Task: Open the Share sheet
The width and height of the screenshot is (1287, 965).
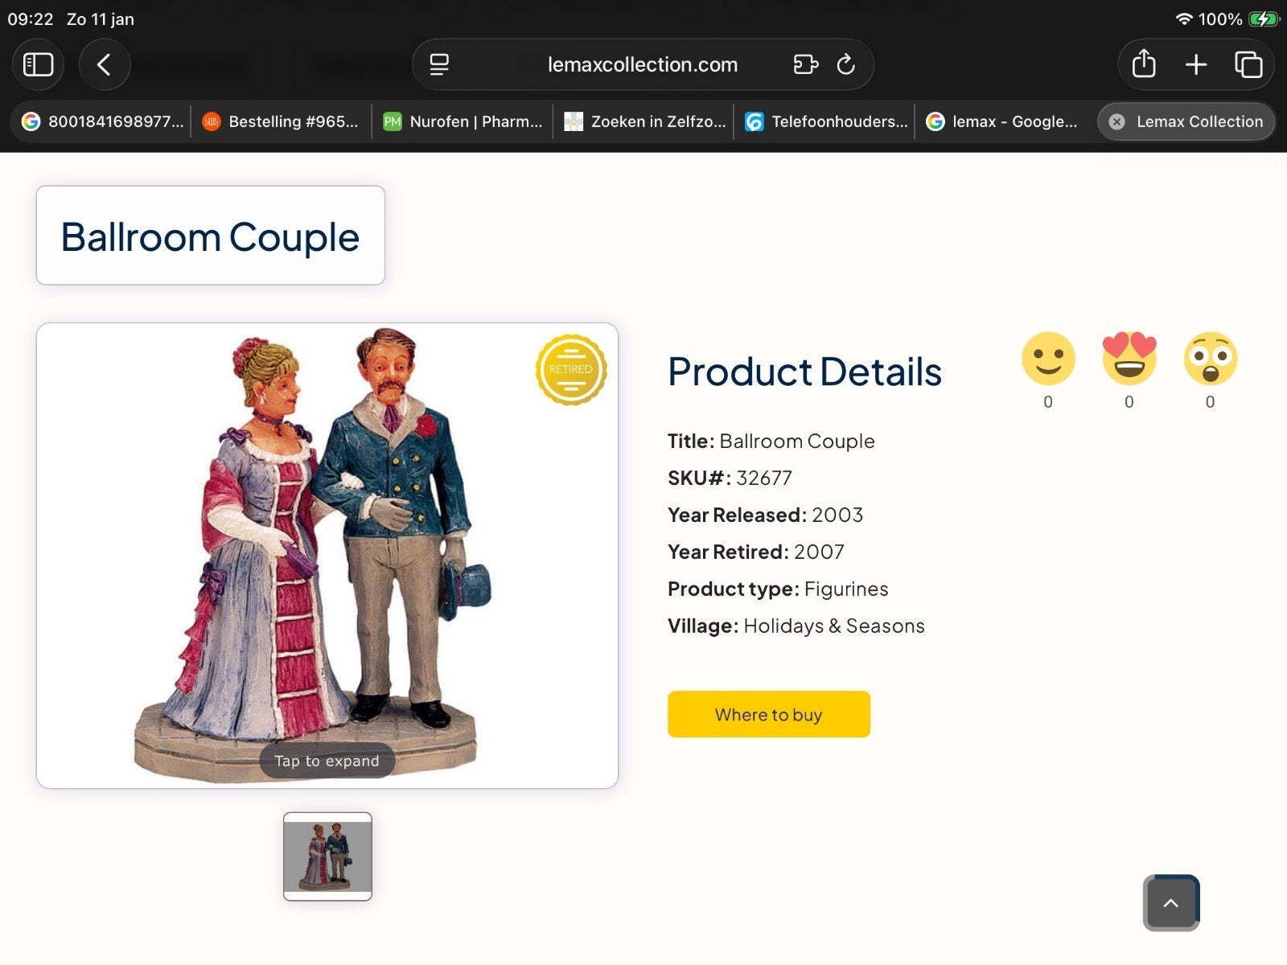Action: click(x=1144, y=64)
